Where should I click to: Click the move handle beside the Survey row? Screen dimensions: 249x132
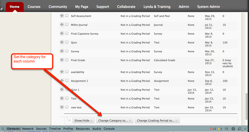tap(62, 51)
